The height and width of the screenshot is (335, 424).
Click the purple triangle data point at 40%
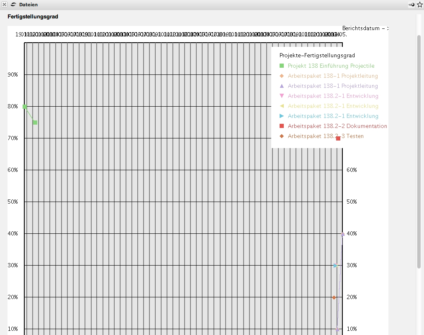tap(343, 234)
